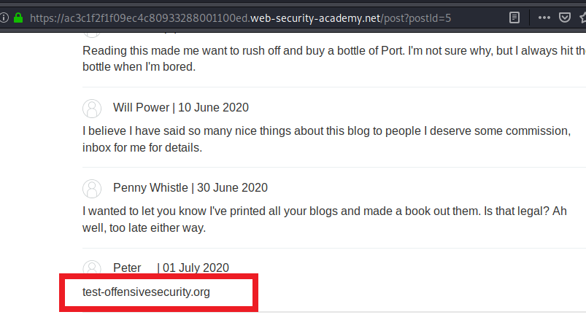The image size is (586, 320).
Task: Click the Penny Whistle author name
Action: pyautogui.click(x=150, y=187)
